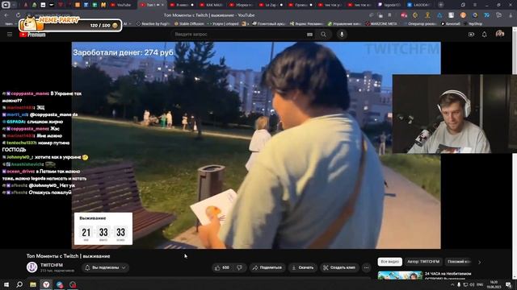Open more actions three-dot menu
The height and width of the screenshot is (290, 517).
pos(366,267)
